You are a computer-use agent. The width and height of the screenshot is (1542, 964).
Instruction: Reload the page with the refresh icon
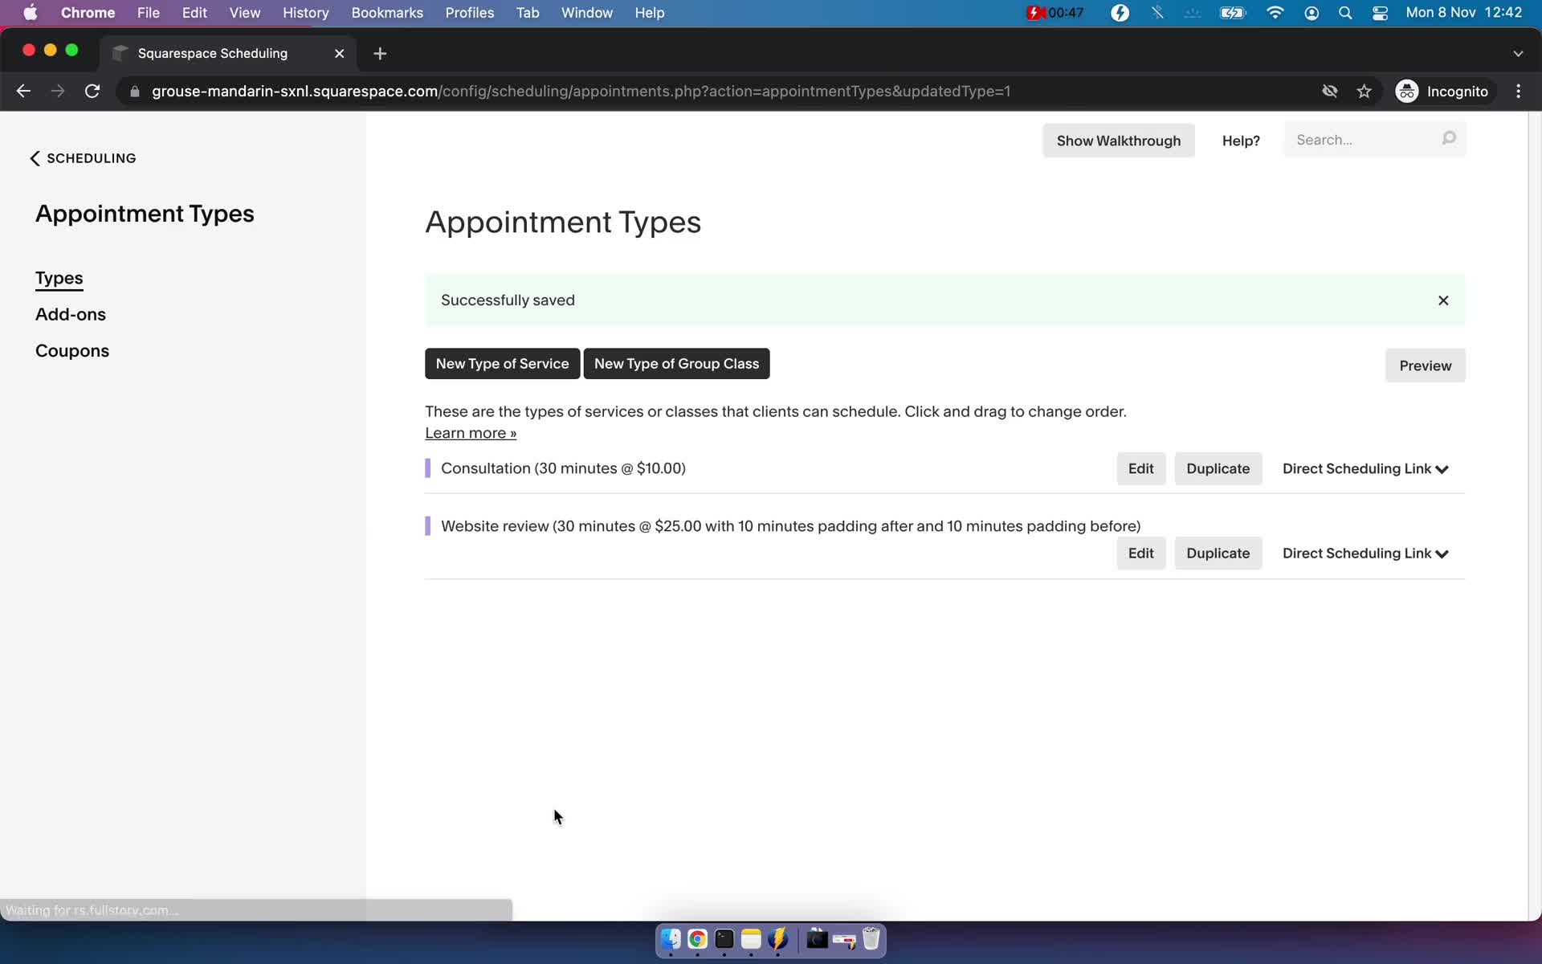click(x=92, y=92)
